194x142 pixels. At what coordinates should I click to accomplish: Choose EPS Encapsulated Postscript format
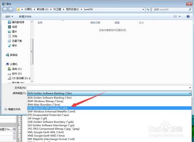[109, 115]
